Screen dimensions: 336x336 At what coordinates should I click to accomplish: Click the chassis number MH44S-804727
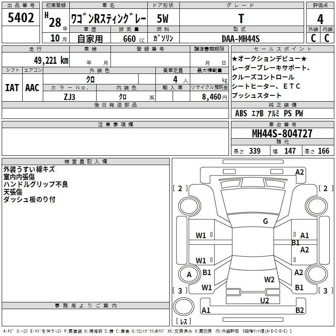pyautogui.click(x=282, y=134)
